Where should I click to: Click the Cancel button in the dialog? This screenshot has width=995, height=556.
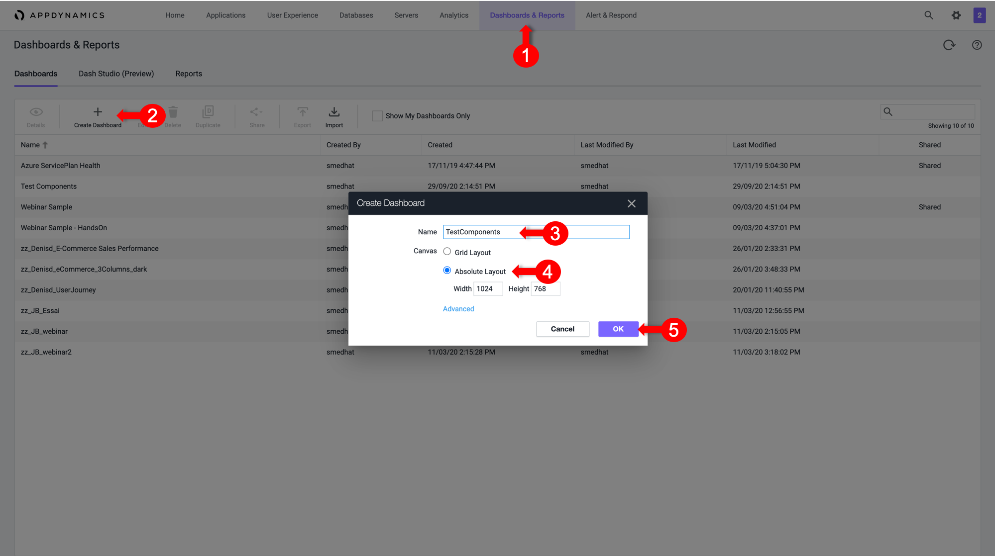[x=562, y=329]
